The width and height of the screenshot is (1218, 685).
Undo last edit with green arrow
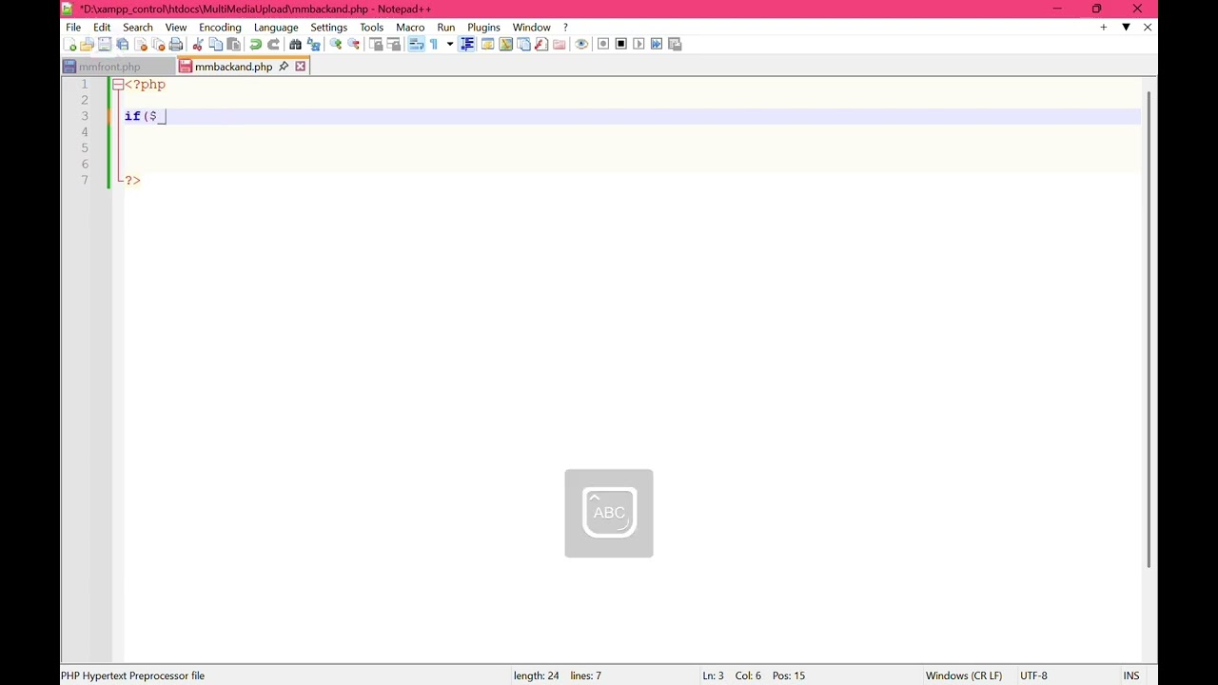point(255,44)
